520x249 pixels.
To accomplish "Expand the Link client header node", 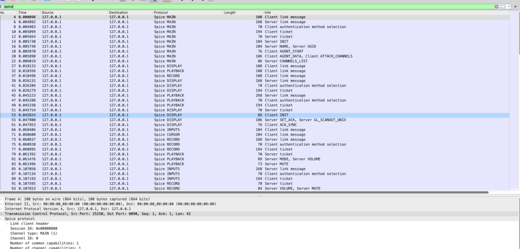I will click(x=7, y=224).
